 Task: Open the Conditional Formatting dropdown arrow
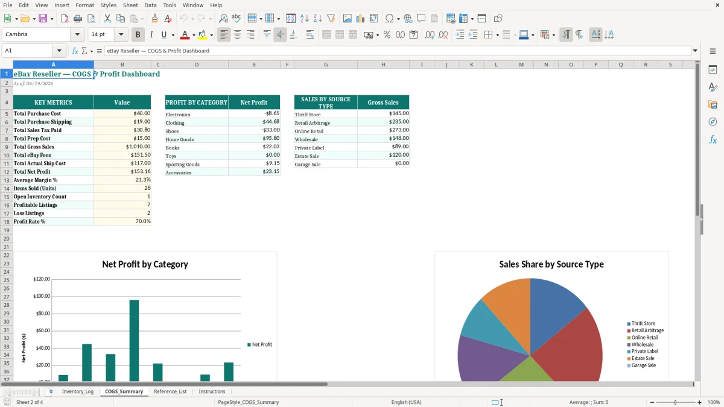pos(553,35)
